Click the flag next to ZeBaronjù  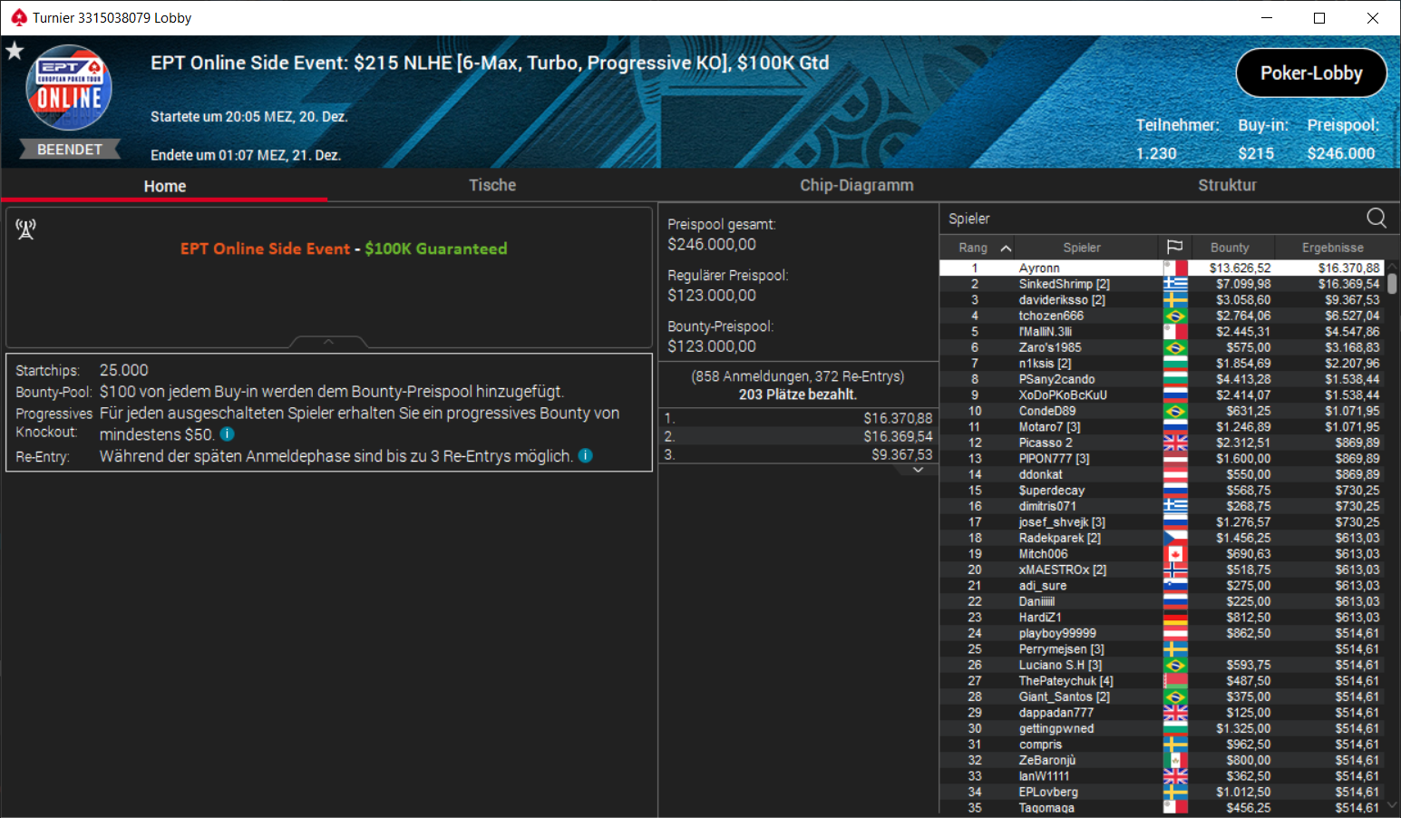[1175, 760]
